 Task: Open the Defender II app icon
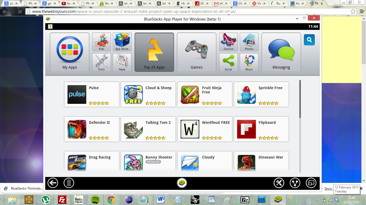coord(77,129)
